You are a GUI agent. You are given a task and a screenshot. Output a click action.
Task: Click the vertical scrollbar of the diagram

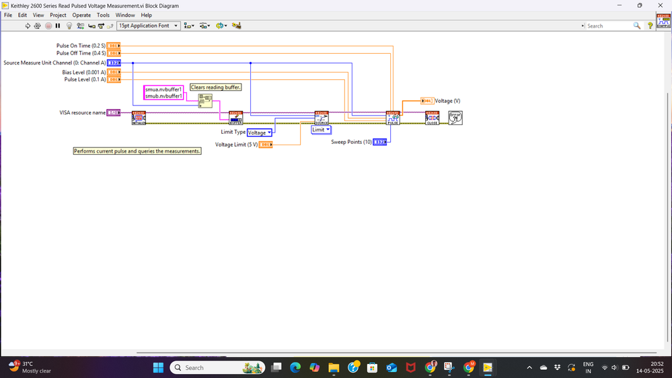point(668,218)
